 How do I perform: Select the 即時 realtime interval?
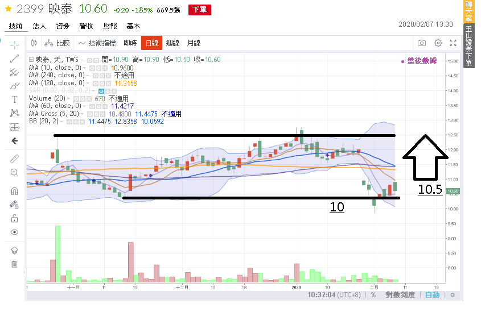coord(130,43)
